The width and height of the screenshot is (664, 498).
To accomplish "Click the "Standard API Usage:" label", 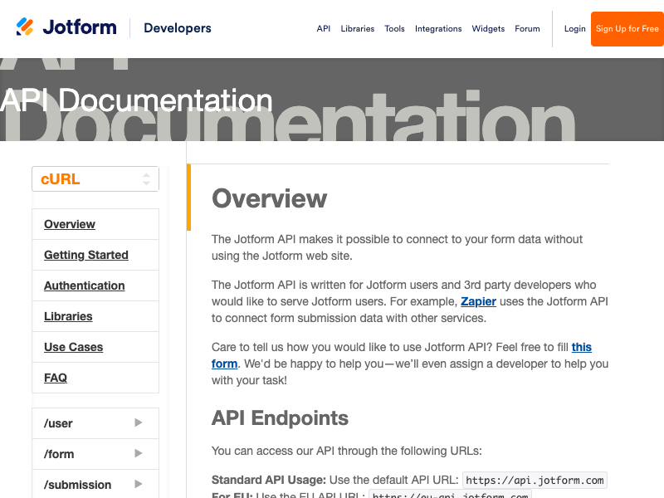I will click(x=269, y=480).
